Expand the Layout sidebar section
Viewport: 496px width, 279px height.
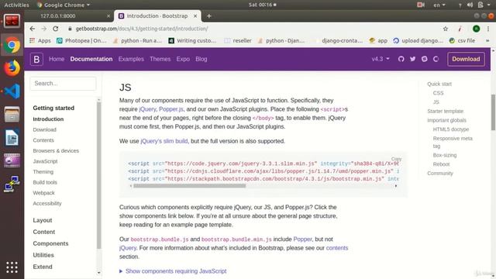(43, 220)
